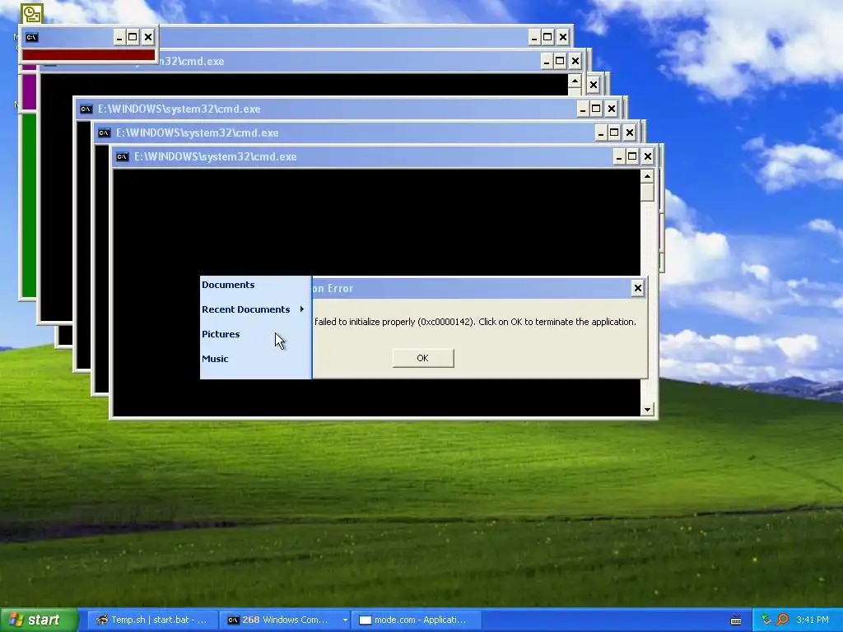This screenshot has height=632, width=843.
Task: Maximize the third cmd.exe window from front
Action: point(596,109)
